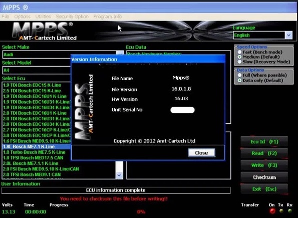298x225 pixels.
Task: Click the ECU information complete status field
Action: point(116,190)
